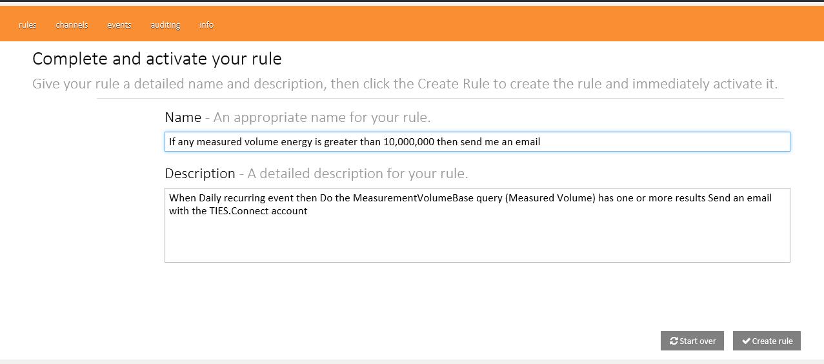Click the checkmark icon on Create rule

pos(746,341)
